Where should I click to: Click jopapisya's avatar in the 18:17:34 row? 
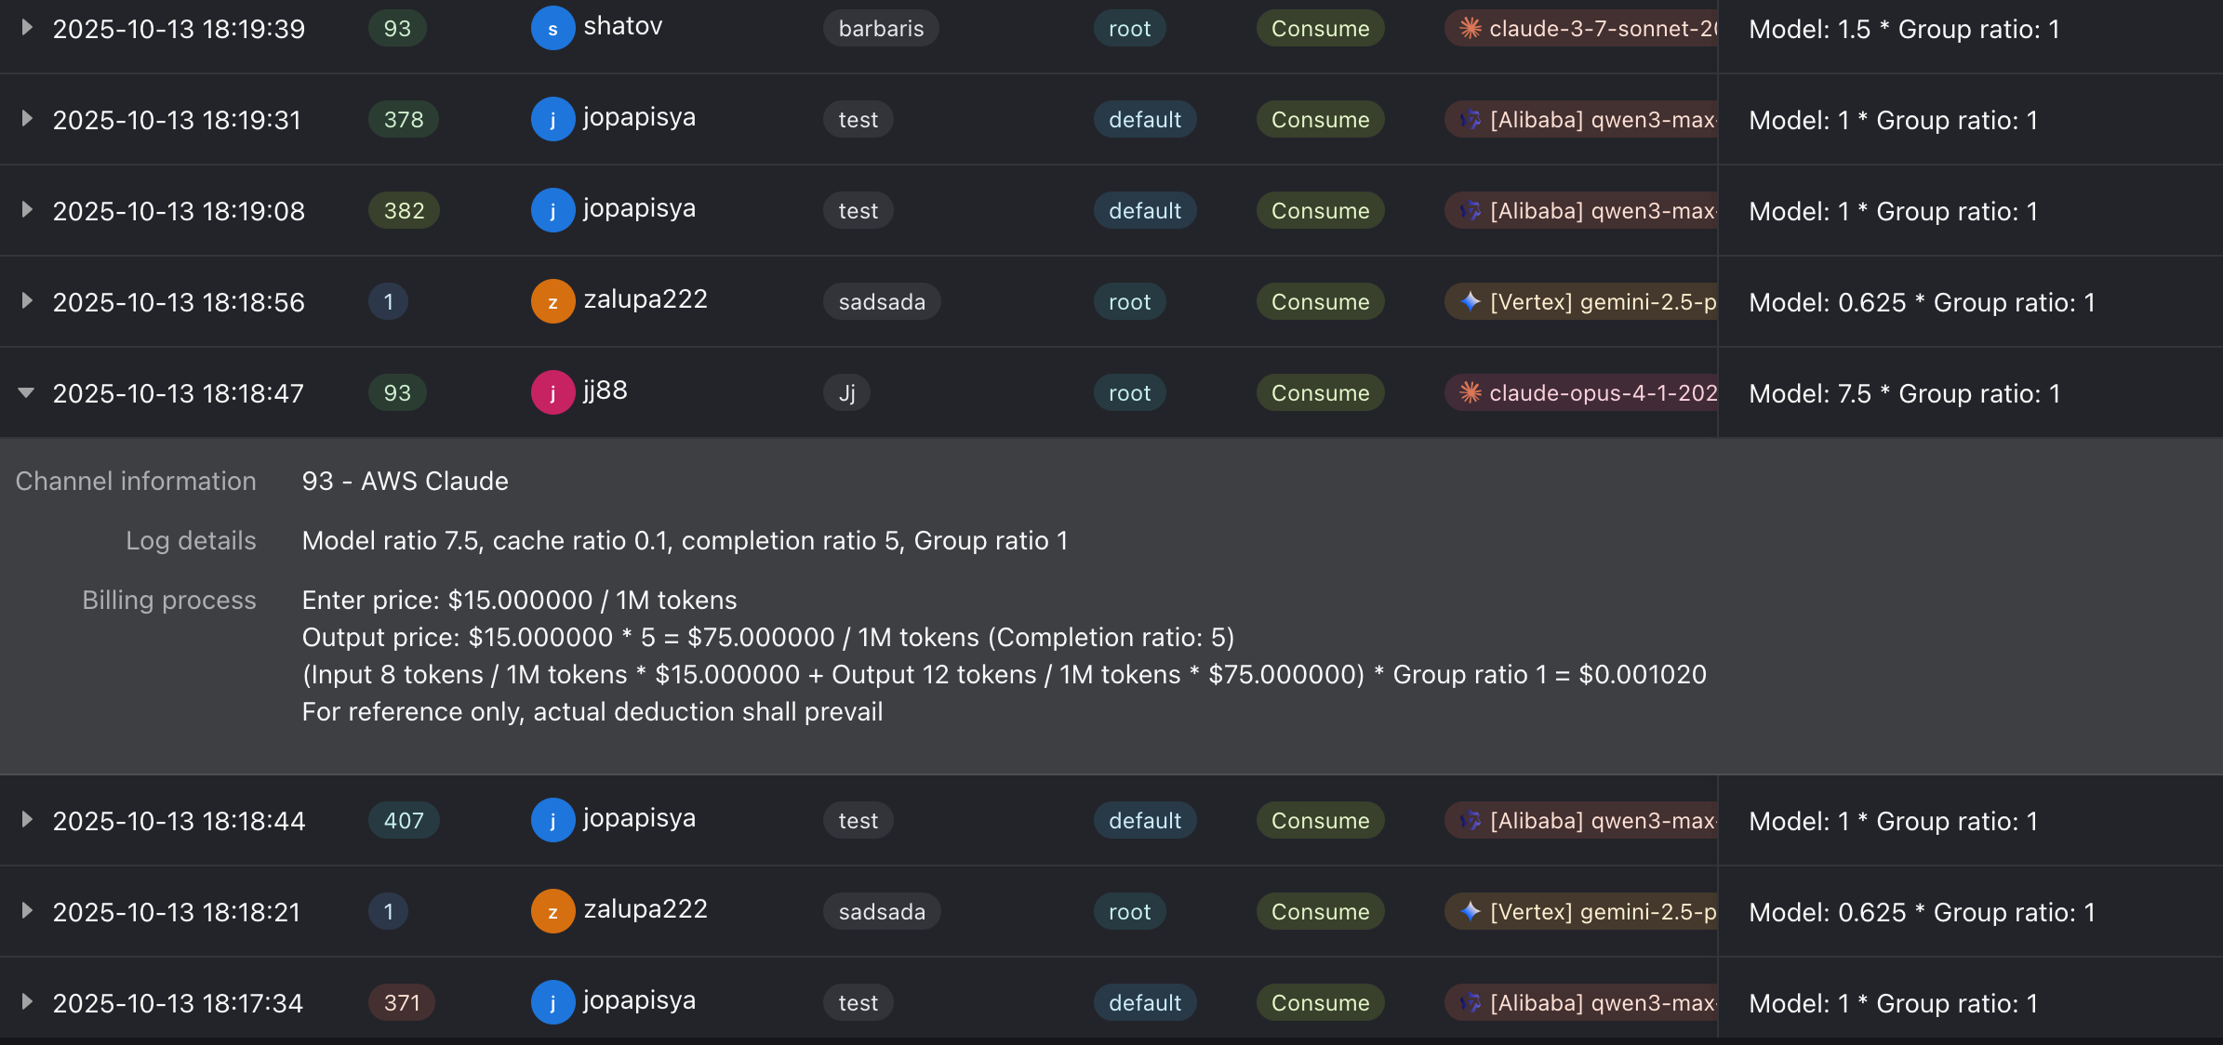(x=552, y=1003)
